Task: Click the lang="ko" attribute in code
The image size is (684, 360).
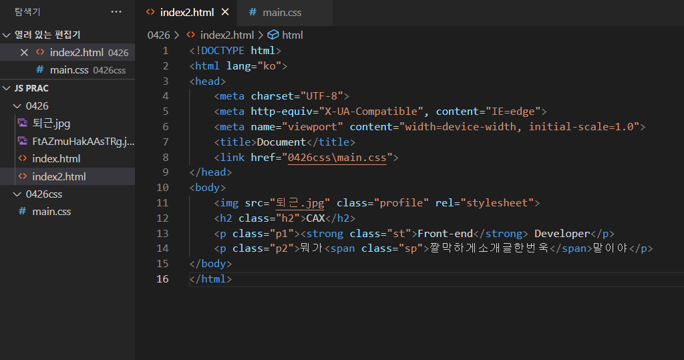Action: click(x=253, y=66)
